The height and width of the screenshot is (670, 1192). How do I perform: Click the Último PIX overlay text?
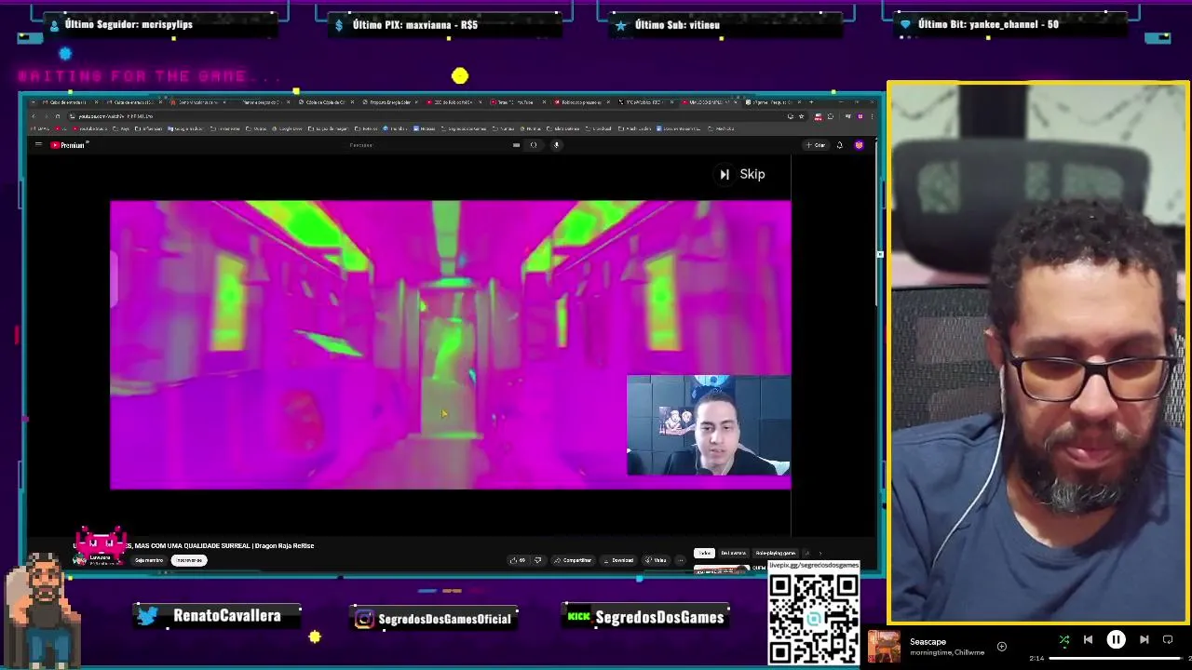pyautogui.click(x=415, y=24)
